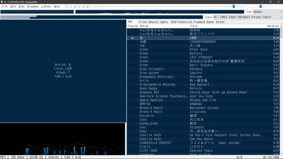Image resolution: width=283 pixels, height=159 pixels.
Task: Click the 44100 Hz status bar entry
Action: pos(36,157)
